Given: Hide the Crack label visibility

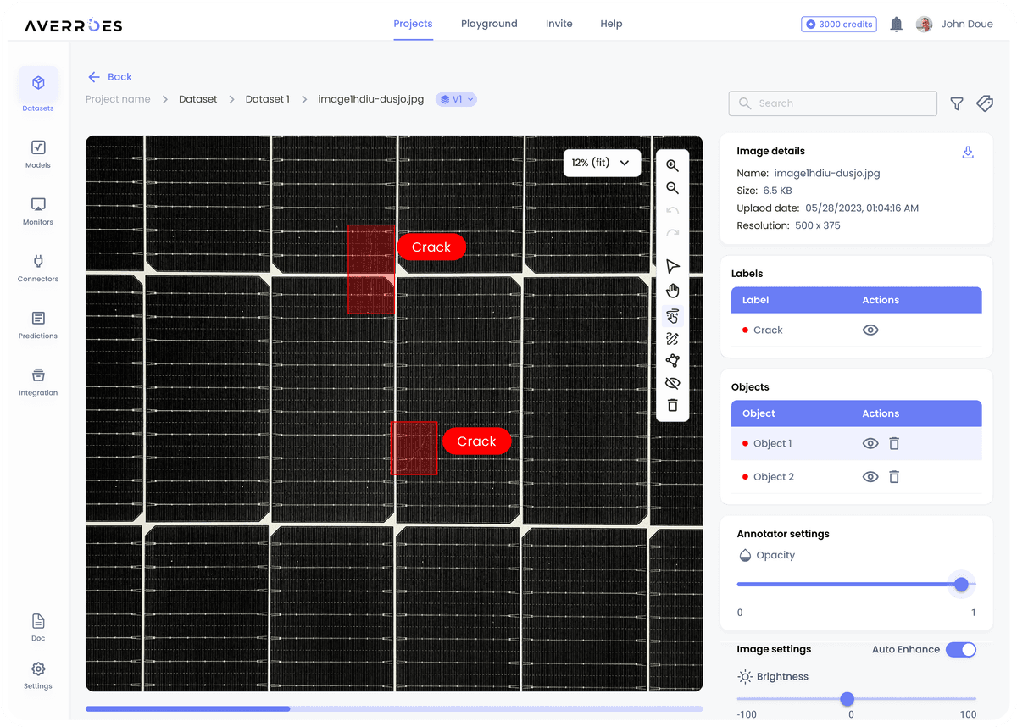Looking at the screenshot, I should click(x=870, y=330).
